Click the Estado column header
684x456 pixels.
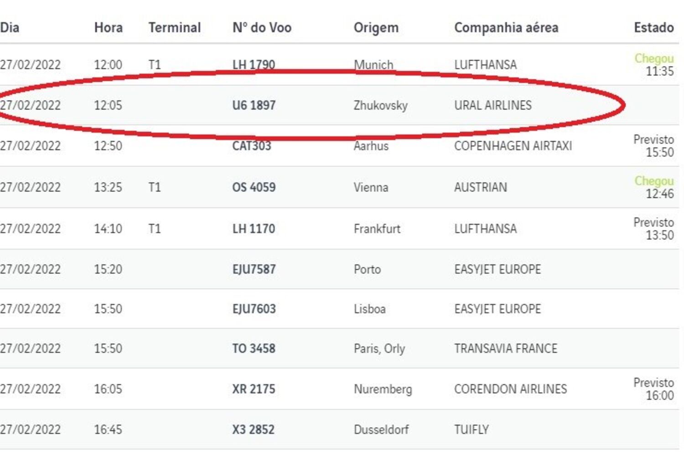(x=654, y=28)
